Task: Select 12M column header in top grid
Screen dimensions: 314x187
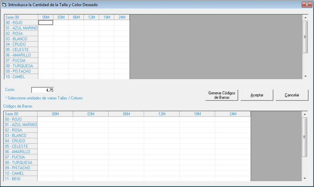Action: pyautogui.click(x=91, y=17)
